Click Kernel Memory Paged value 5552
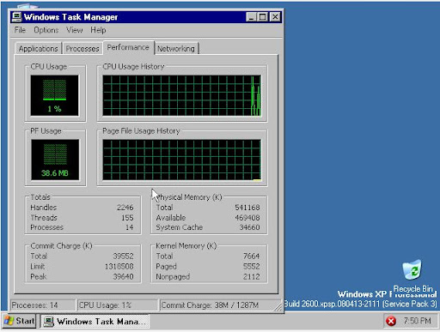This screenshot has height=332, width=440. tap(252, 266)
